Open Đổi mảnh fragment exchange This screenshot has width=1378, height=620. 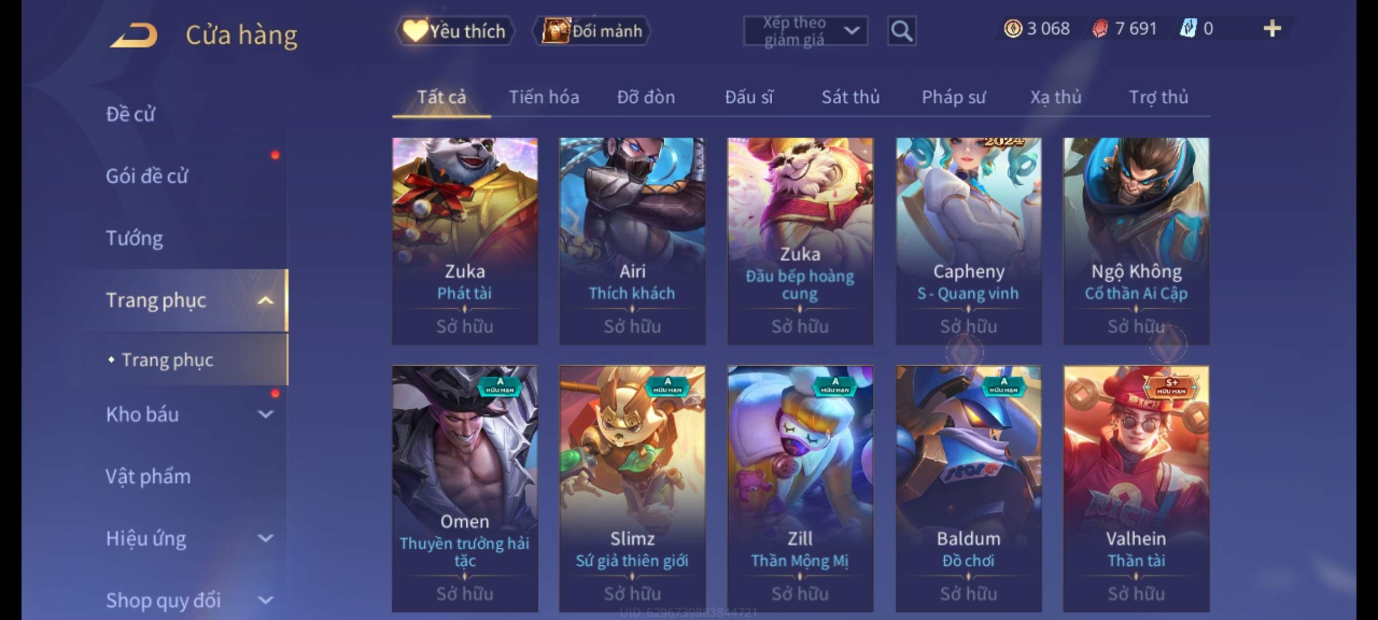pos(593,31)
